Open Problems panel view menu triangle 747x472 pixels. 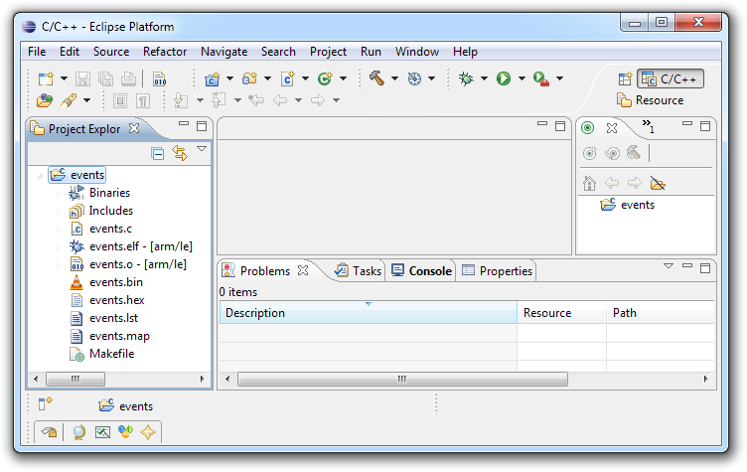669,265
